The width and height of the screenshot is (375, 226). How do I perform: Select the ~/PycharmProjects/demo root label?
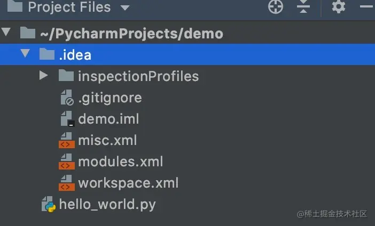pos(131,34)
